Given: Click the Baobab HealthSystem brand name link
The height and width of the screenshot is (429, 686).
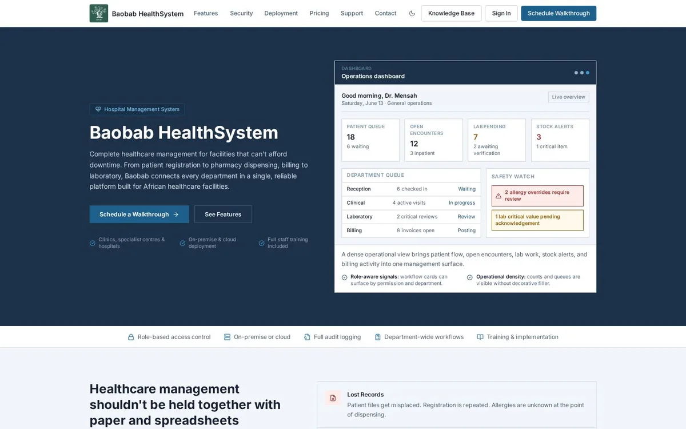Looking at the screenshot, I should point(147,14).
